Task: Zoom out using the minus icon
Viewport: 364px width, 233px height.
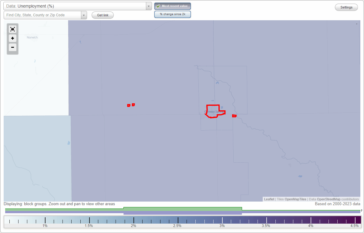Action: 12,47
